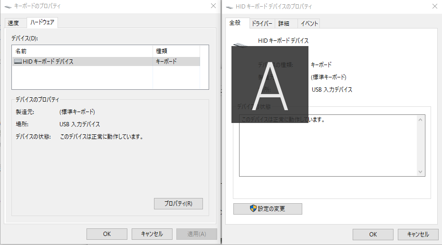The height and width of the screenshot is (245, 442).
Task: Switch to the 速度 tab
Action: pyautogui.click(x=13, y=23)
